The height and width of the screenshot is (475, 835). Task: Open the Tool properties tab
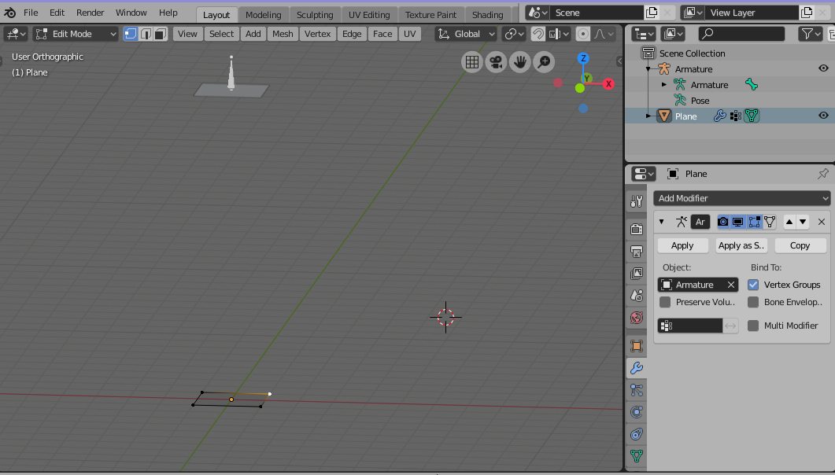pos(637,201)
